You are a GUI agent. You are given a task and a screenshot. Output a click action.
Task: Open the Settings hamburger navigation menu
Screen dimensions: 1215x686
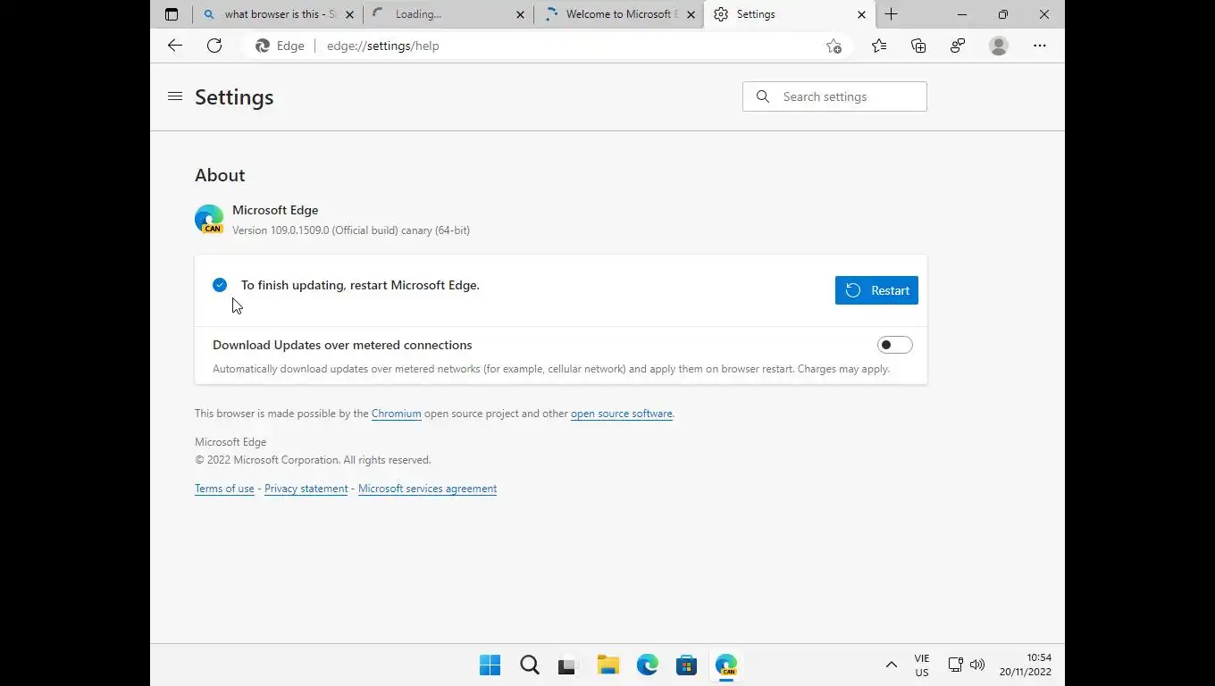(x=175, y=96)
